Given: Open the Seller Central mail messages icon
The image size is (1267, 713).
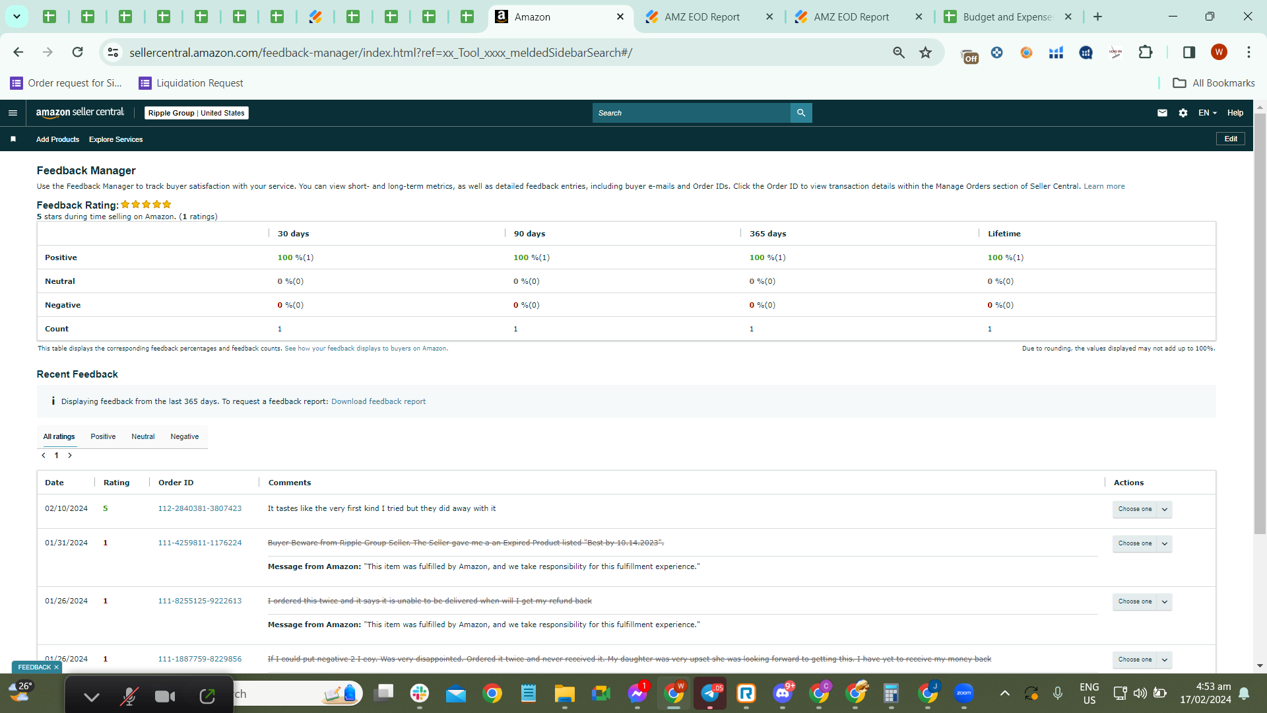Looking at the screenshot, I should click(x=1162, y=113).
